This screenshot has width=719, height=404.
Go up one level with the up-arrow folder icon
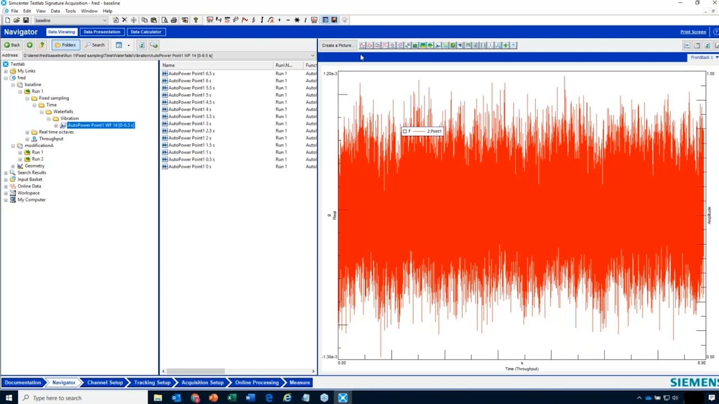(x=42, y=45)
